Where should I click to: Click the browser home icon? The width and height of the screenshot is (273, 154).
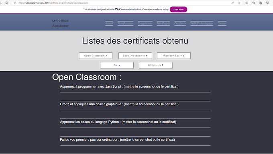tap(7, 3)
